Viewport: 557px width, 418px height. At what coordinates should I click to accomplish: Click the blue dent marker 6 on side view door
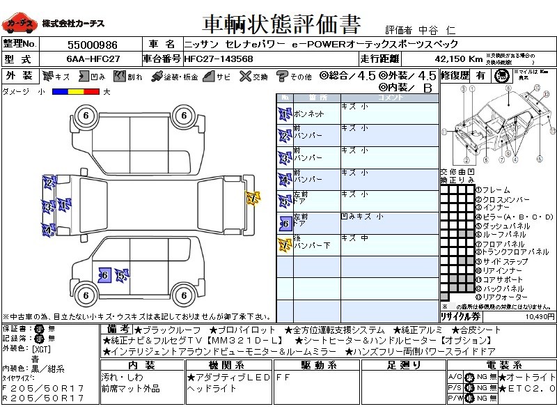104,275
